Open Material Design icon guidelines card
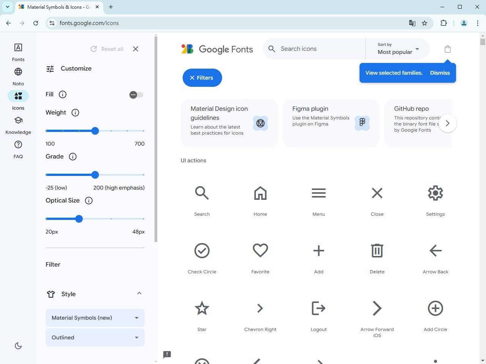 (229, 123)
